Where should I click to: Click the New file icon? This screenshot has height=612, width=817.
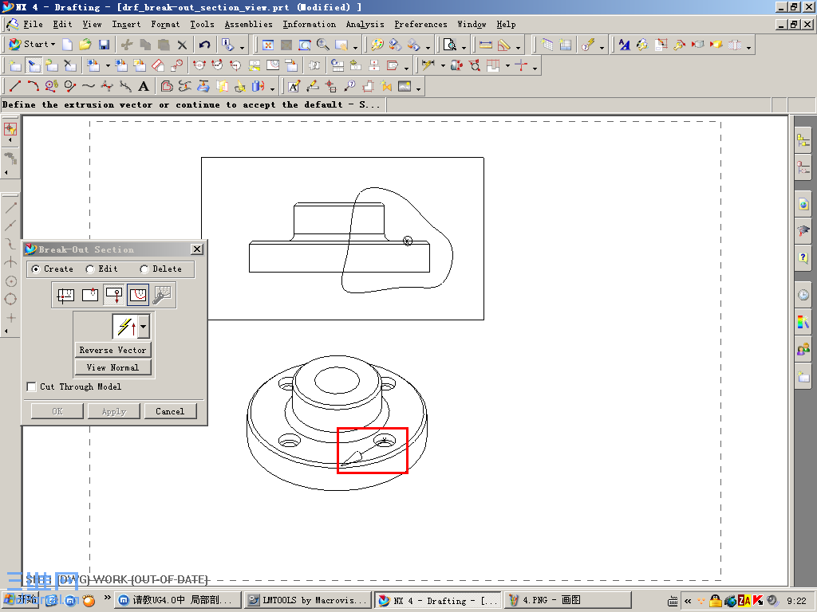tap(67, 45)
